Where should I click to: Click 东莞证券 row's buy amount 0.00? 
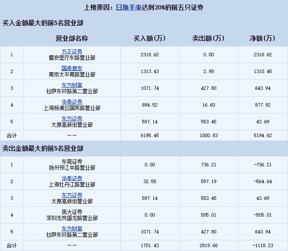[150, 165]
